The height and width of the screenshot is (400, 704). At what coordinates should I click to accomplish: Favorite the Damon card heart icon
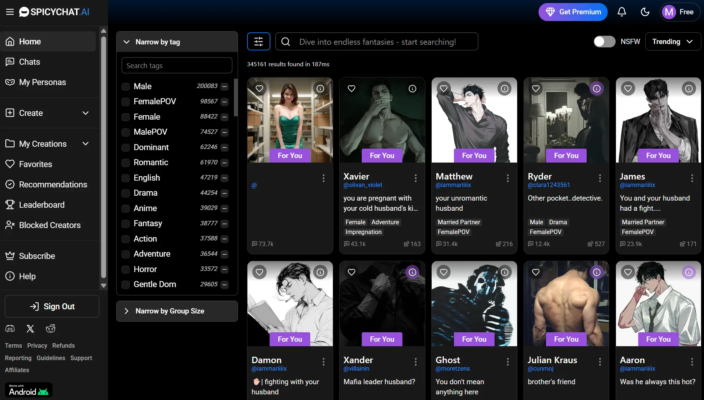coord(259,272)
